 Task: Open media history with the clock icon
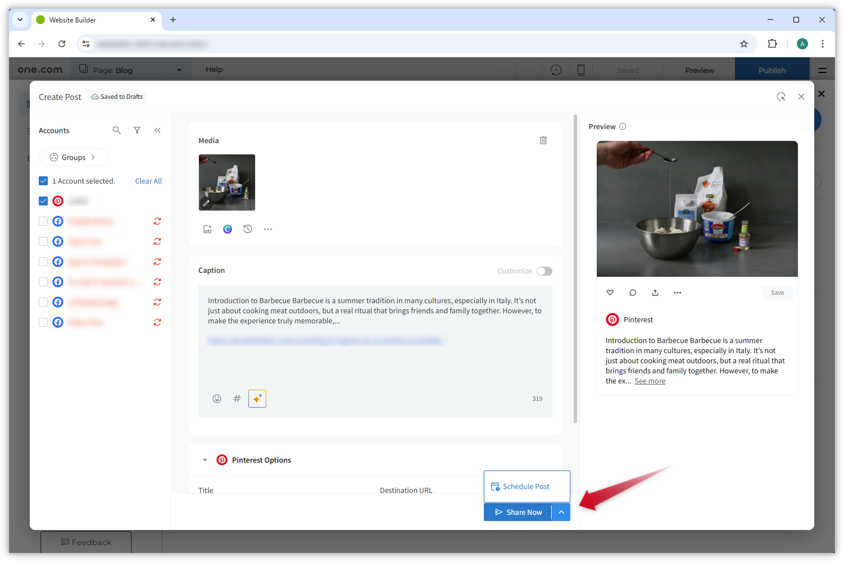coord(247,229)
